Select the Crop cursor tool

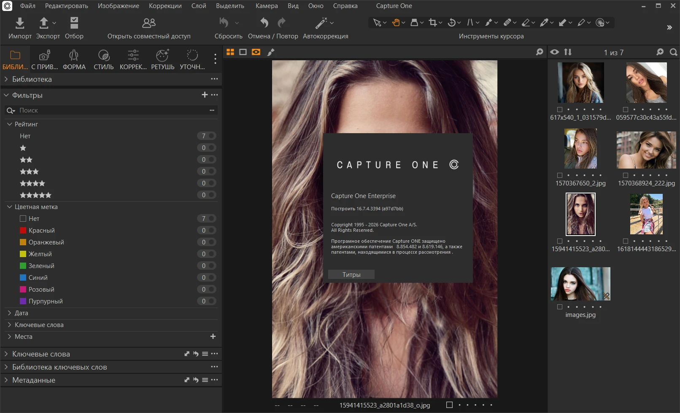tap(433, 23)
